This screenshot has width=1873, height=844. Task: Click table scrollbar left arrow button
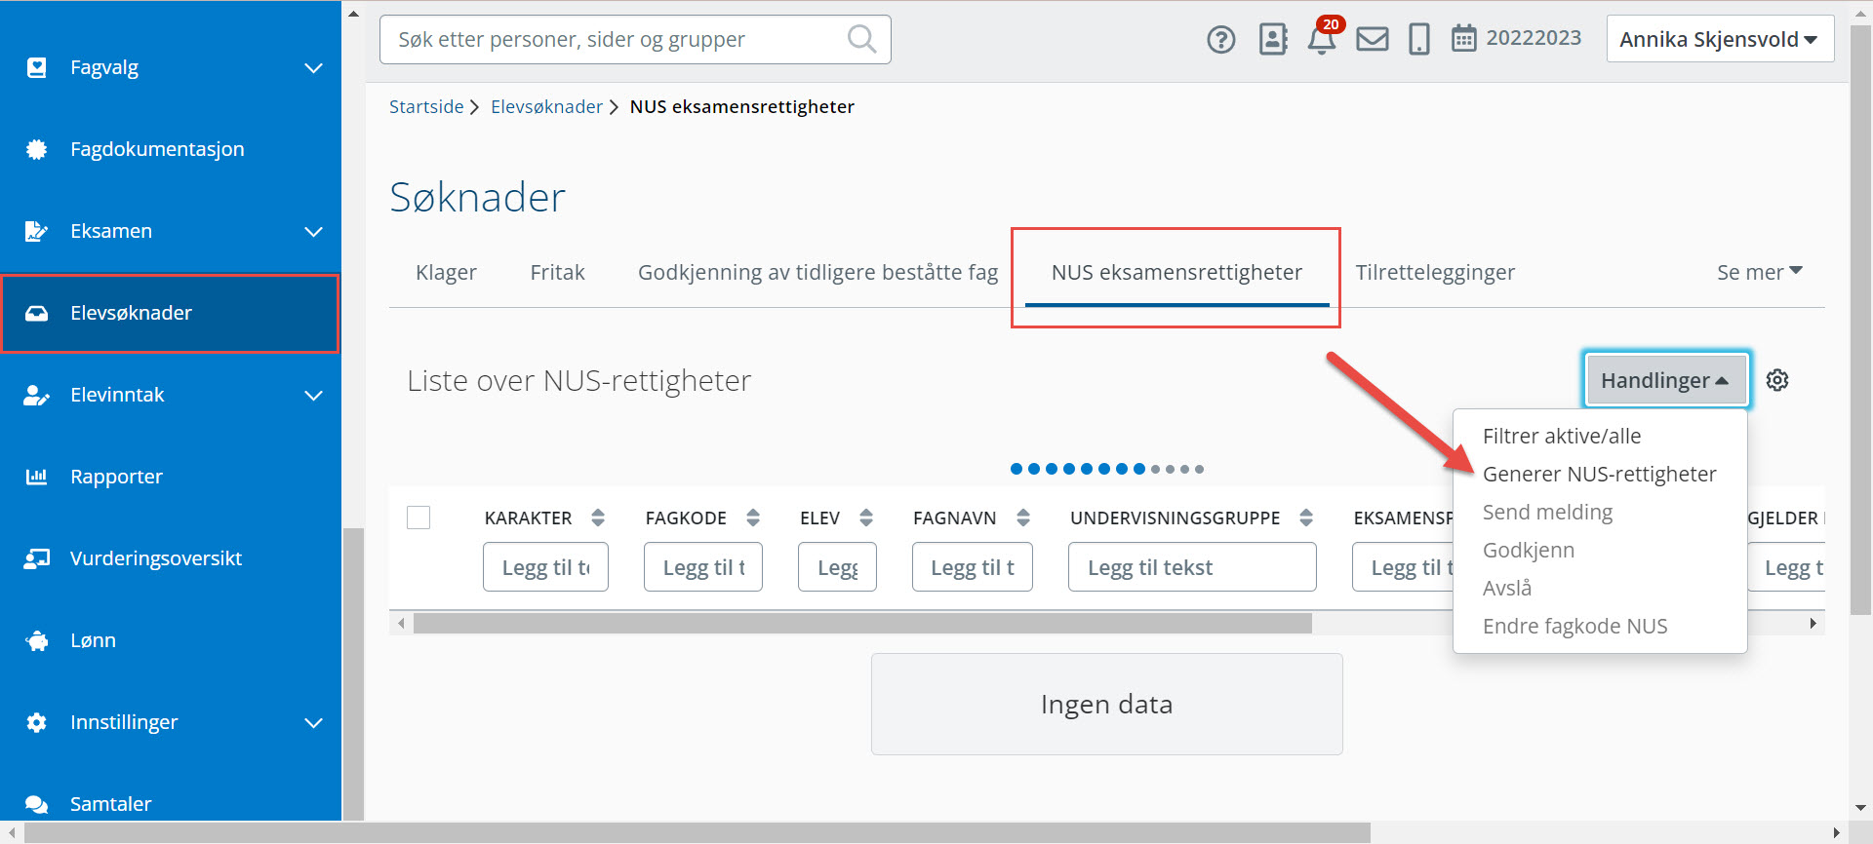point(400,623)
